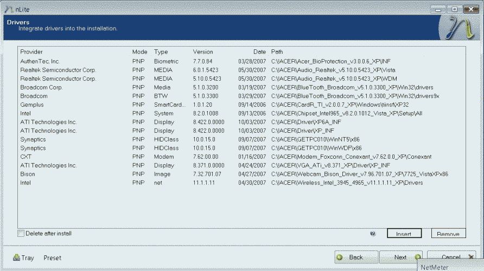Image resolution: width=484 pixels, height=271 pixels.
Task: Sort by Mode column header
Action: tap(139, 52)
